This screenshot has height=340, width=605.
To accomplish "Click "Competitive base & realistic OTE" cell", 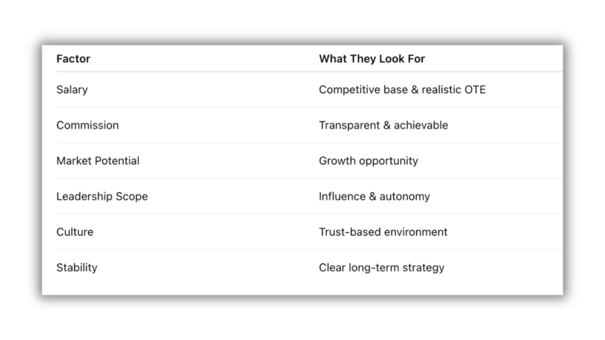I will click(402, 90).
